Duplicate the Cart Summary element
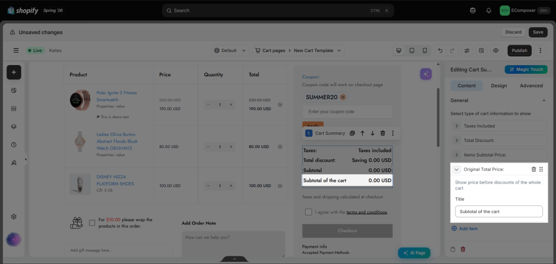This screenshot has width=556, height=264. tap(352, 133)
